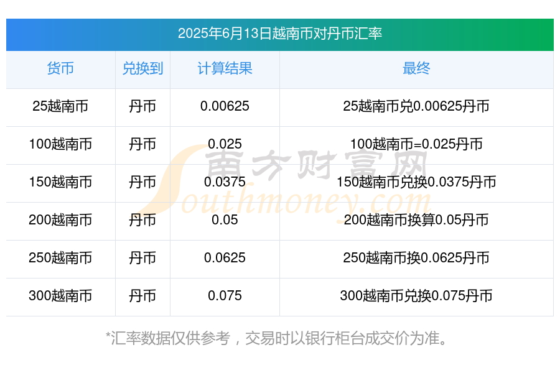Click 丹币 in the 25越南币 row

coord(142,106)
